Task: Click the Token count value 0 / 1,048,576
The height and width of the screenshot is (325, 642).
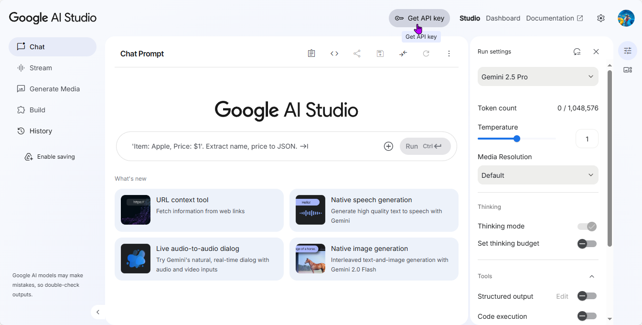Action: (578, 108)
